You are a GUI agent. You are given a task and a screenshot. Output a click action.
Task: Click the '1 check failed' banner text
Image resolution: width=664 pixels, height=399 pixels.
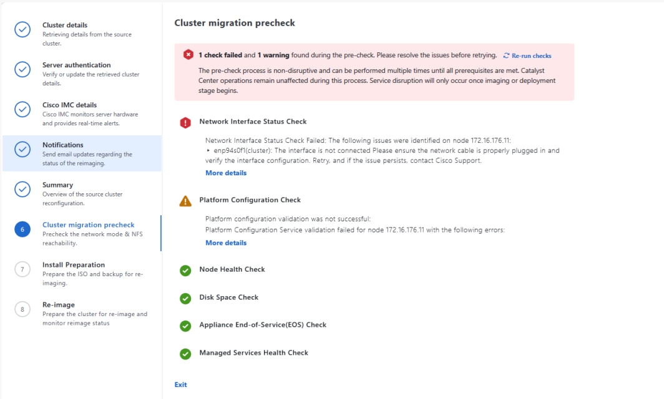220,55
